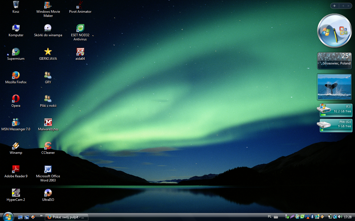
Task: Select the HyperCam 2 desktop icon
Action: tap(16, 195)
